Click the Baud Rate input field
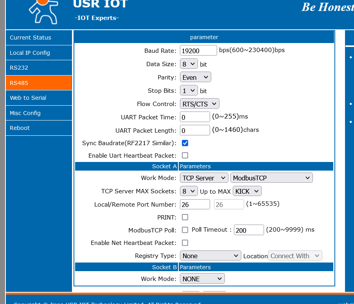The image size is (354, 304). [x=198, y=50]
